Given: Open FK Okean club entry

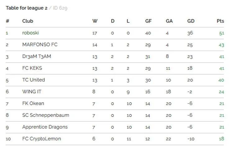Looking at the screenshot, I should pyautogui.click(x=33, y=104).
